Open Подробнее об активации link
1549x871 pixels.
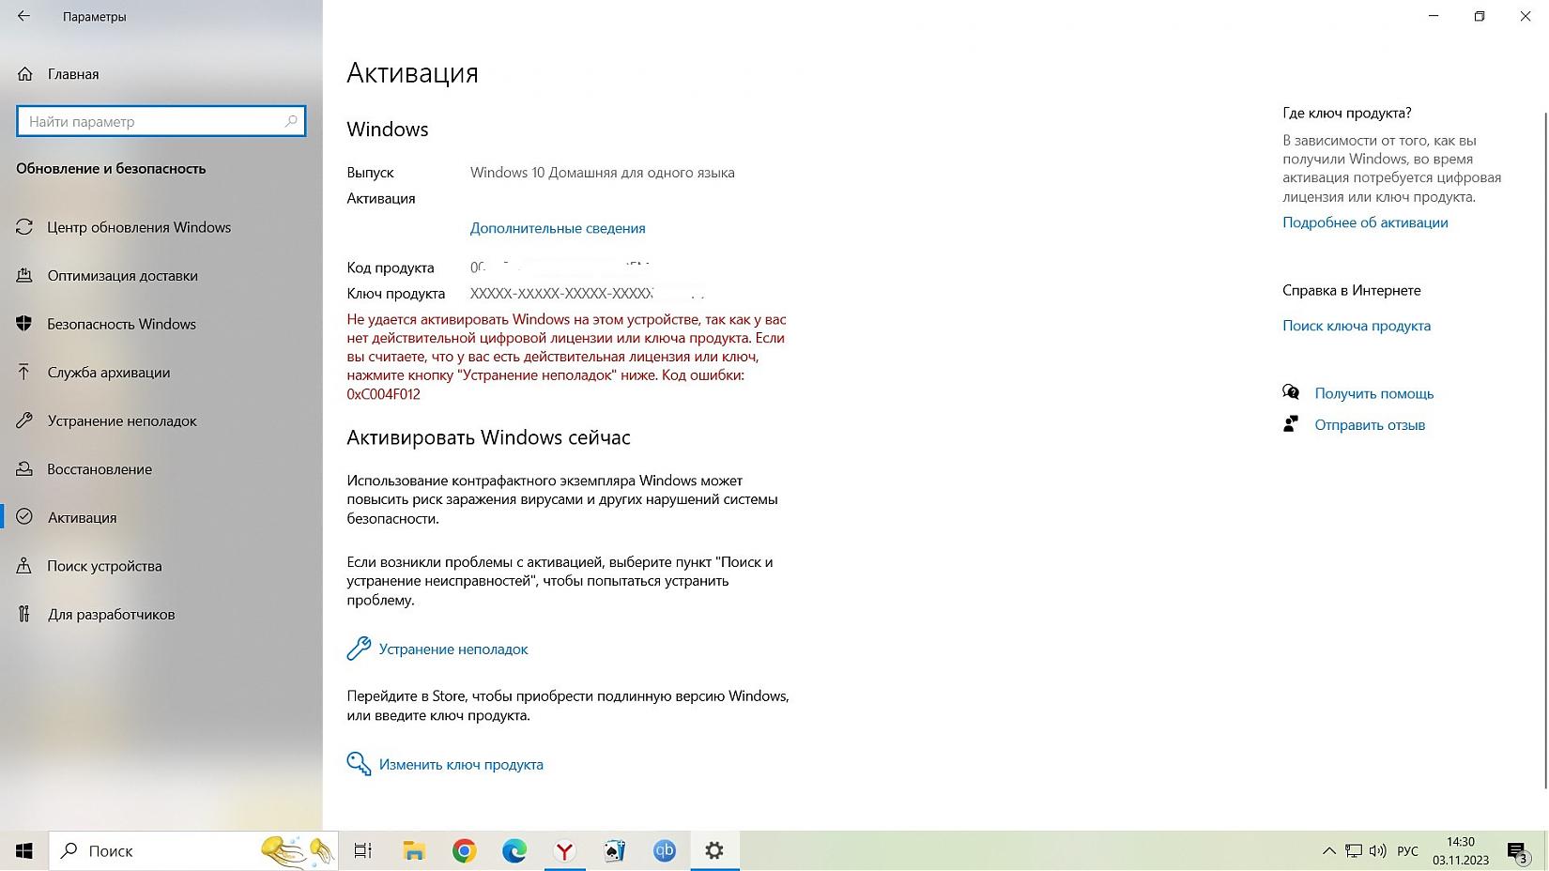(x=1365, y=222)
